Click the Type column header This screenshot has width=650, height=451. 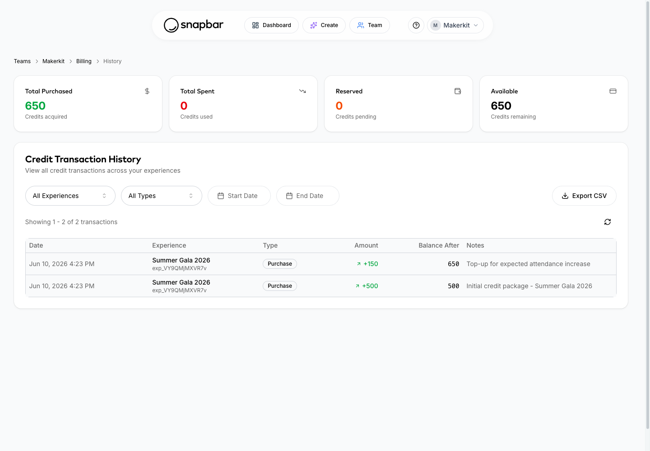[270, 245]
